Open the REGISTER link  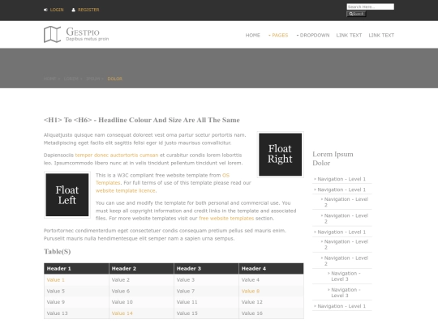(x=88, y=10)
